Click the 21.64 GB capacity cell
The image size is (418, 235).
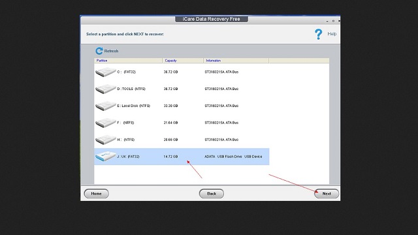[x=170, y=123]
